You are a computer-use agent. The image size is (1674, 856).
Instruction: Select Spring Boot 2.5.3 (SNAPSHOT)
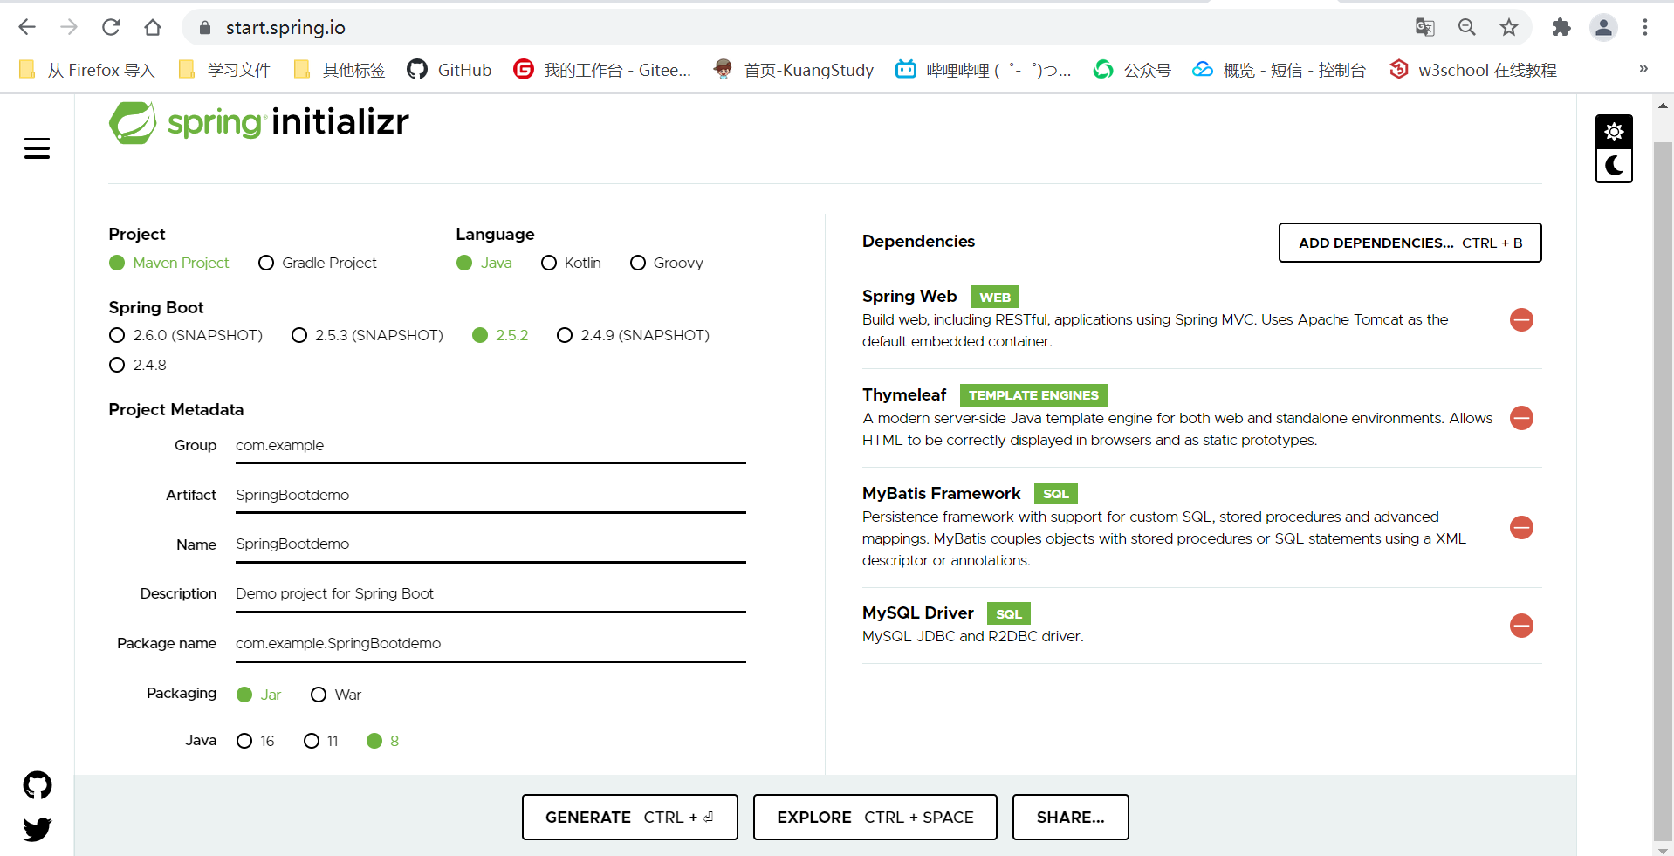tap(367, 335)
